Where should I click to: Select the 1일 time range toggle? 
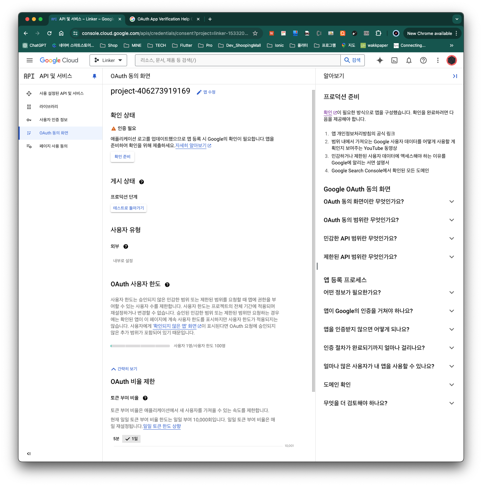point(132,439)
